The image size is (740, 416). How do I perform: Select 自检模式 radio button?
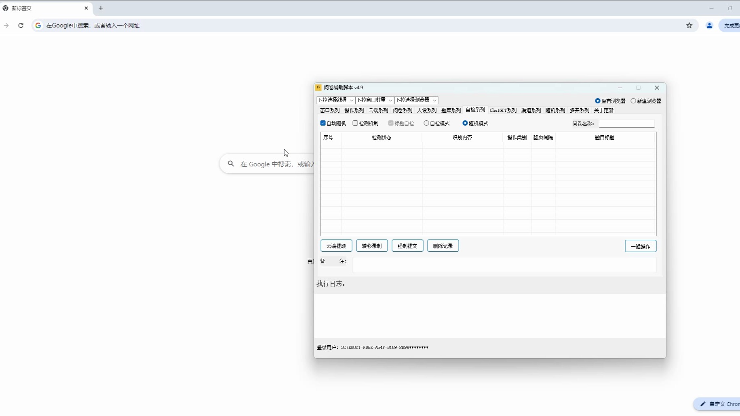tap(426, 123)
